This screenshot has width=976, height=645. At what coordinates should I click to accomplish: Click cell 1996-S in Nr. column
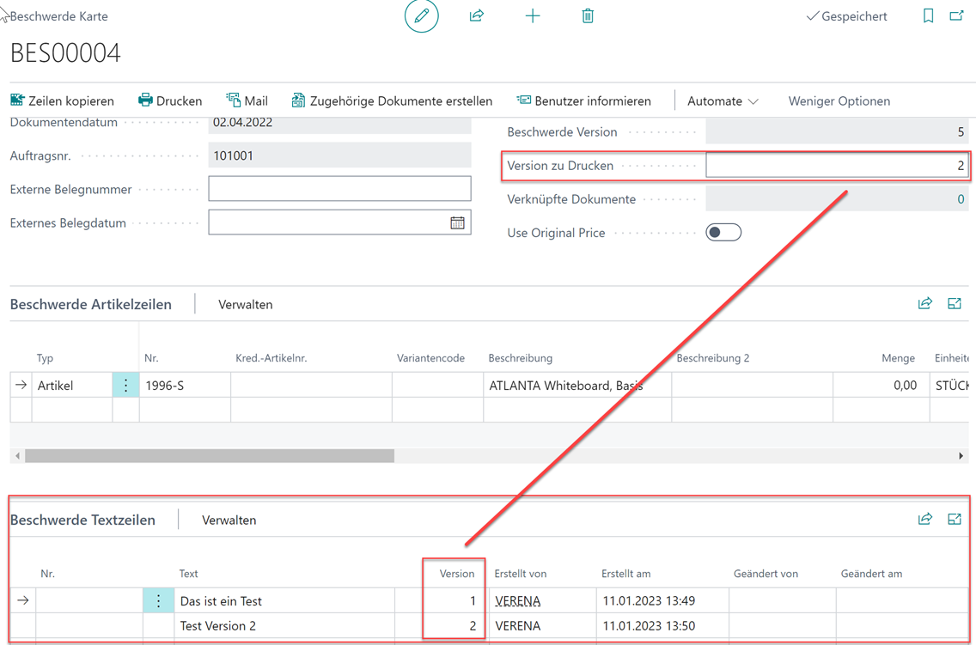[x=185, y=386]
